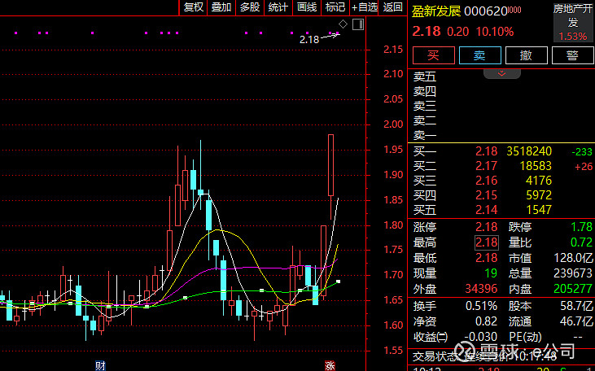Open the 标记 mark menu
This screenshot has height=371, width=595.
point(335,7)
